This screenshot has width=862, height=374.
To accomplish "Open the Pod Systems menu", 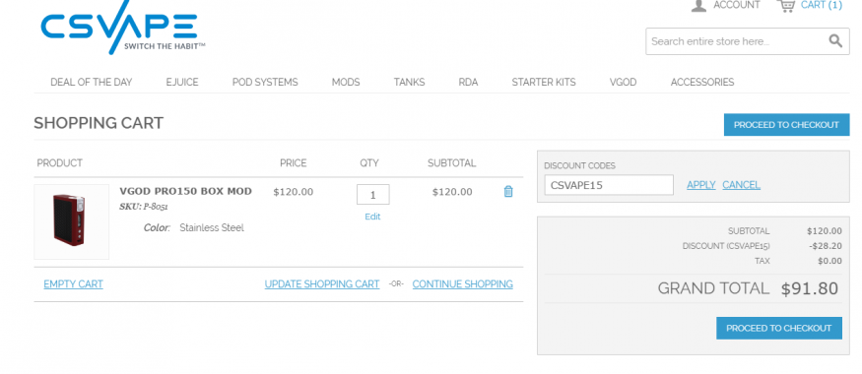I will point(265,83).
